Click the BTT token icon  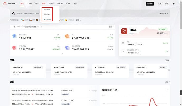[30, 20]
